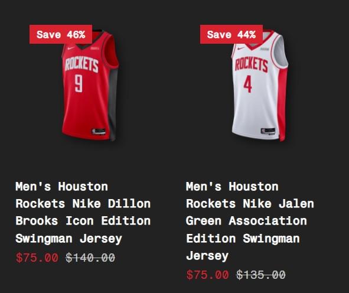Viewport: 349px width, 293px height.
Task: Click the $75.00 sale price for Jalen Green jersey
Action: click(x=207, y=275)
